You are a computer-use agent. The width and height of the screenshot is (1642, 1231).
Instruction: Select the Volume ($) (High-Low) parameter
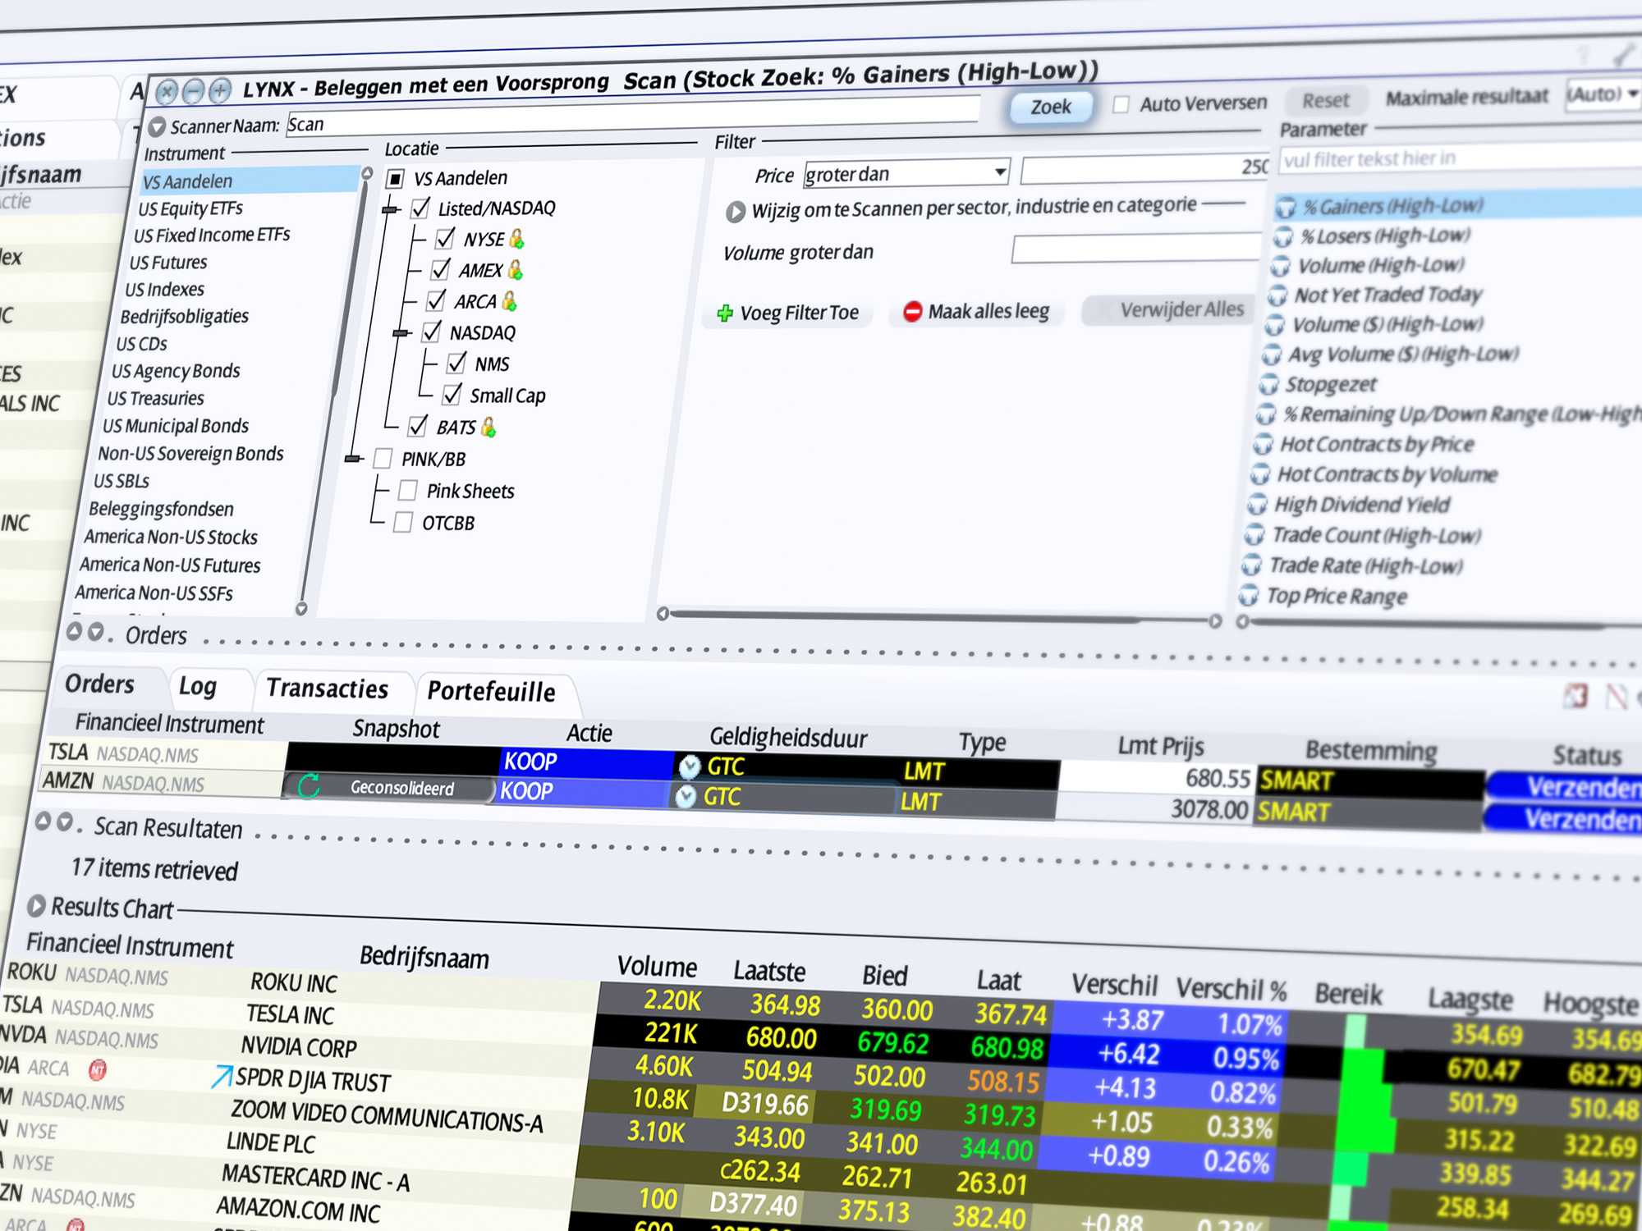(x=1387, y=324)
